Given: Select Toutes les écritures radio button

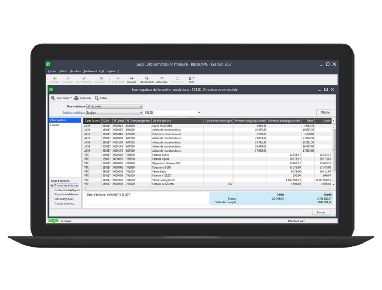Looking at the screenshot, I should [x=52, y=185].
